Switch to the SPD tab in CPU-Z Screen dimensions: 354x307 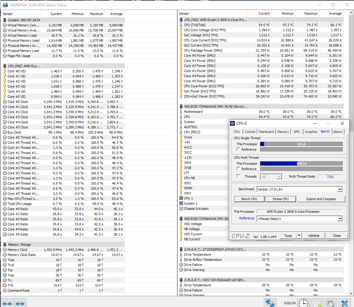pos(297,132)
